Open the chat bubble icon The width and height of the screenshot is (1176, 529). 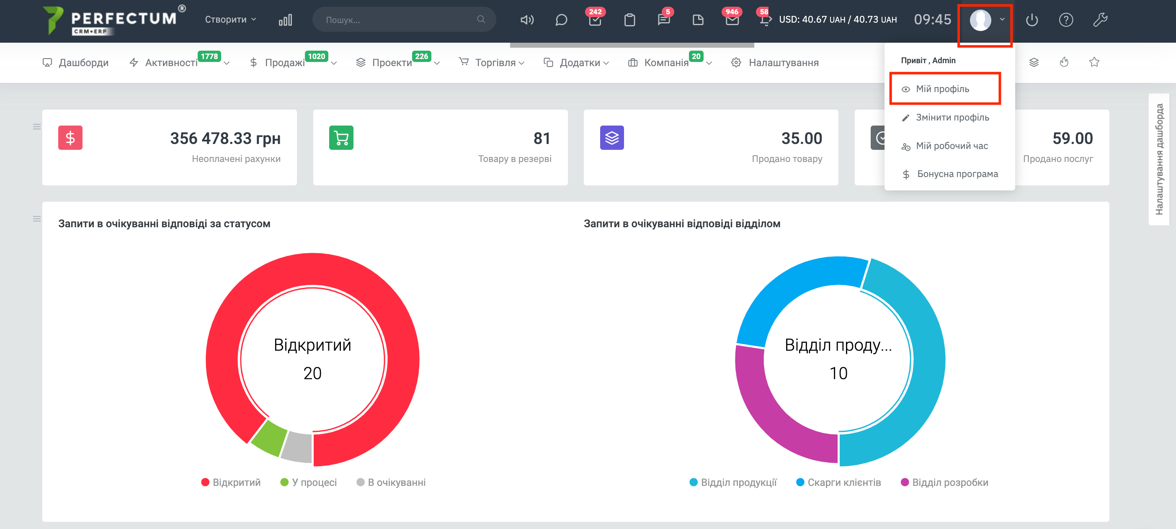click(x=561, y=20)
